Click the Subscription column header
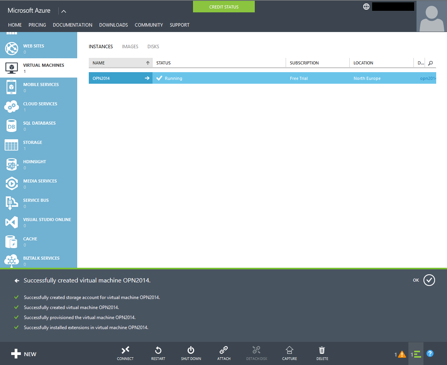Viewport: 447px width, 365px height. tap(318, 63)
